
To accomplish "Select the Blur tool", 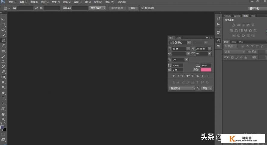I will [x=3, y=82].
